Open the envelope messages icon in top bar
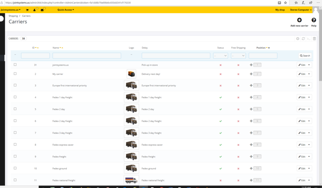This screenshot has width=322, height=188. pos(42,10)
